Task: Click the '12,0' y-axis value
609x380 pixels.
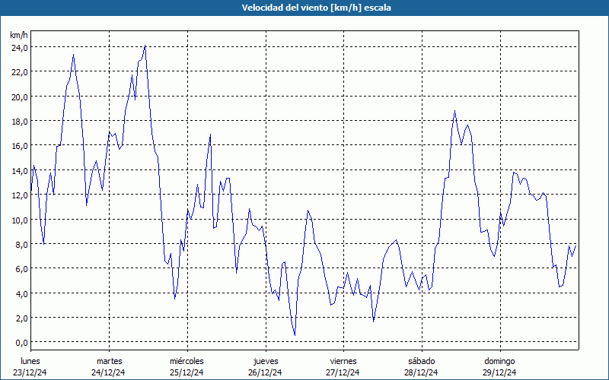Action: (20, 195)
